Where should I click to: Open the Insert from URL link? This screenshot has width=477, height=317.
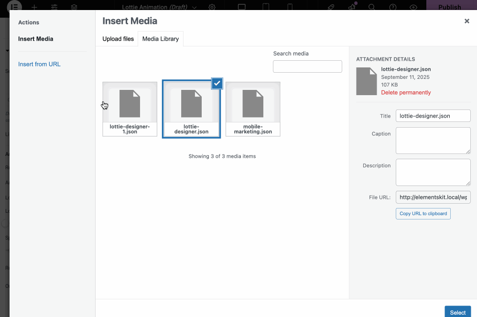click(x=39, y=64)
